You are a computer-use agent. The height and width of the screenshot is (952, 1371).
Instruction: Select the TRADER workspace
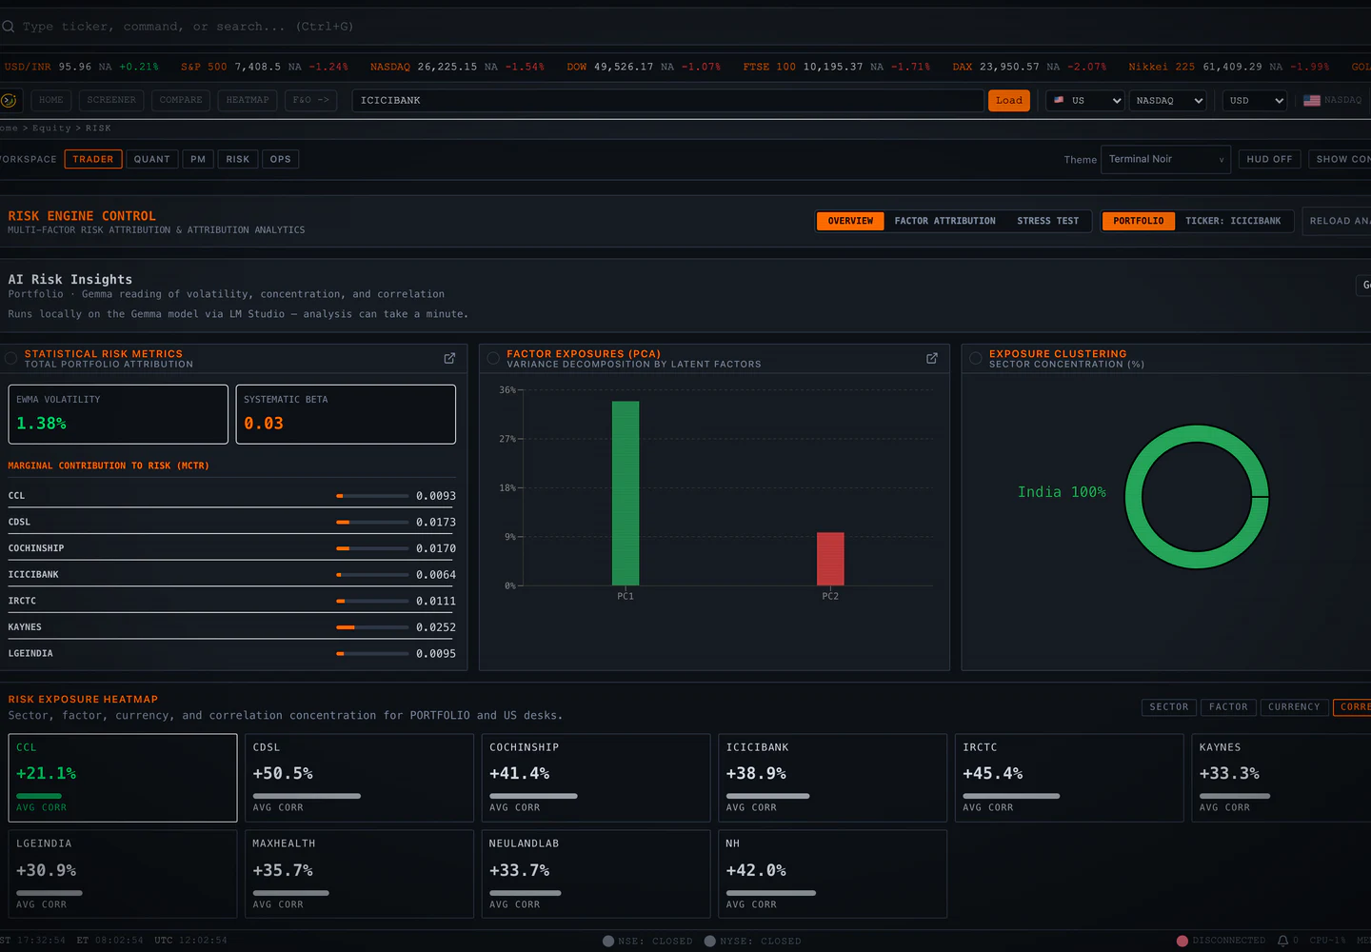tap(93, 159)
